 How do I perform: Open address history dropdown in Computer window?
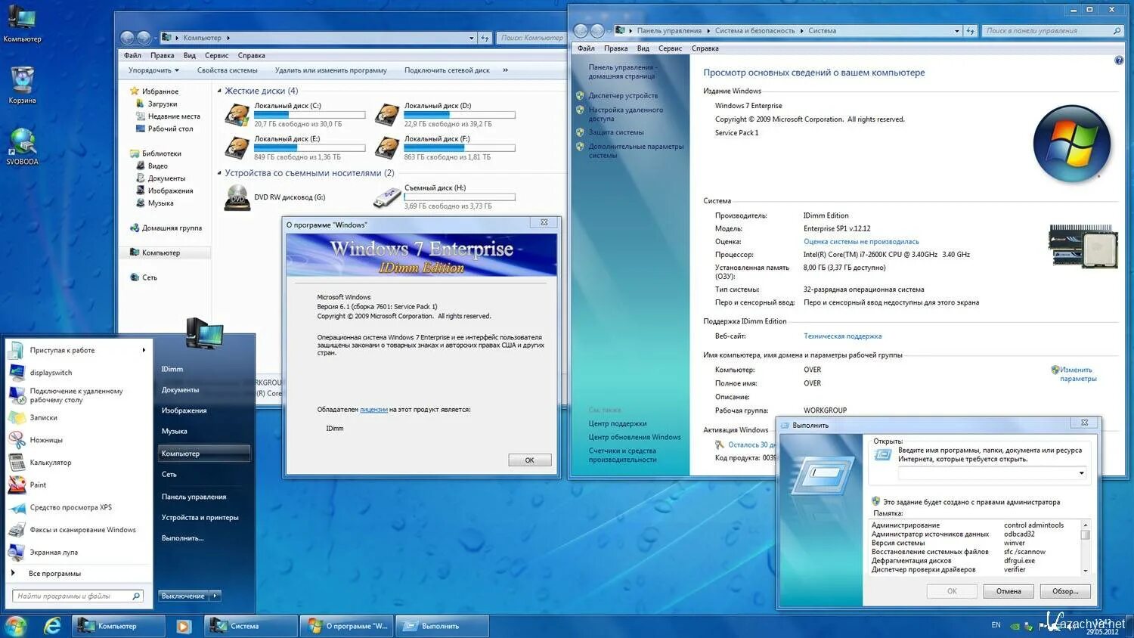pos(471,38)
